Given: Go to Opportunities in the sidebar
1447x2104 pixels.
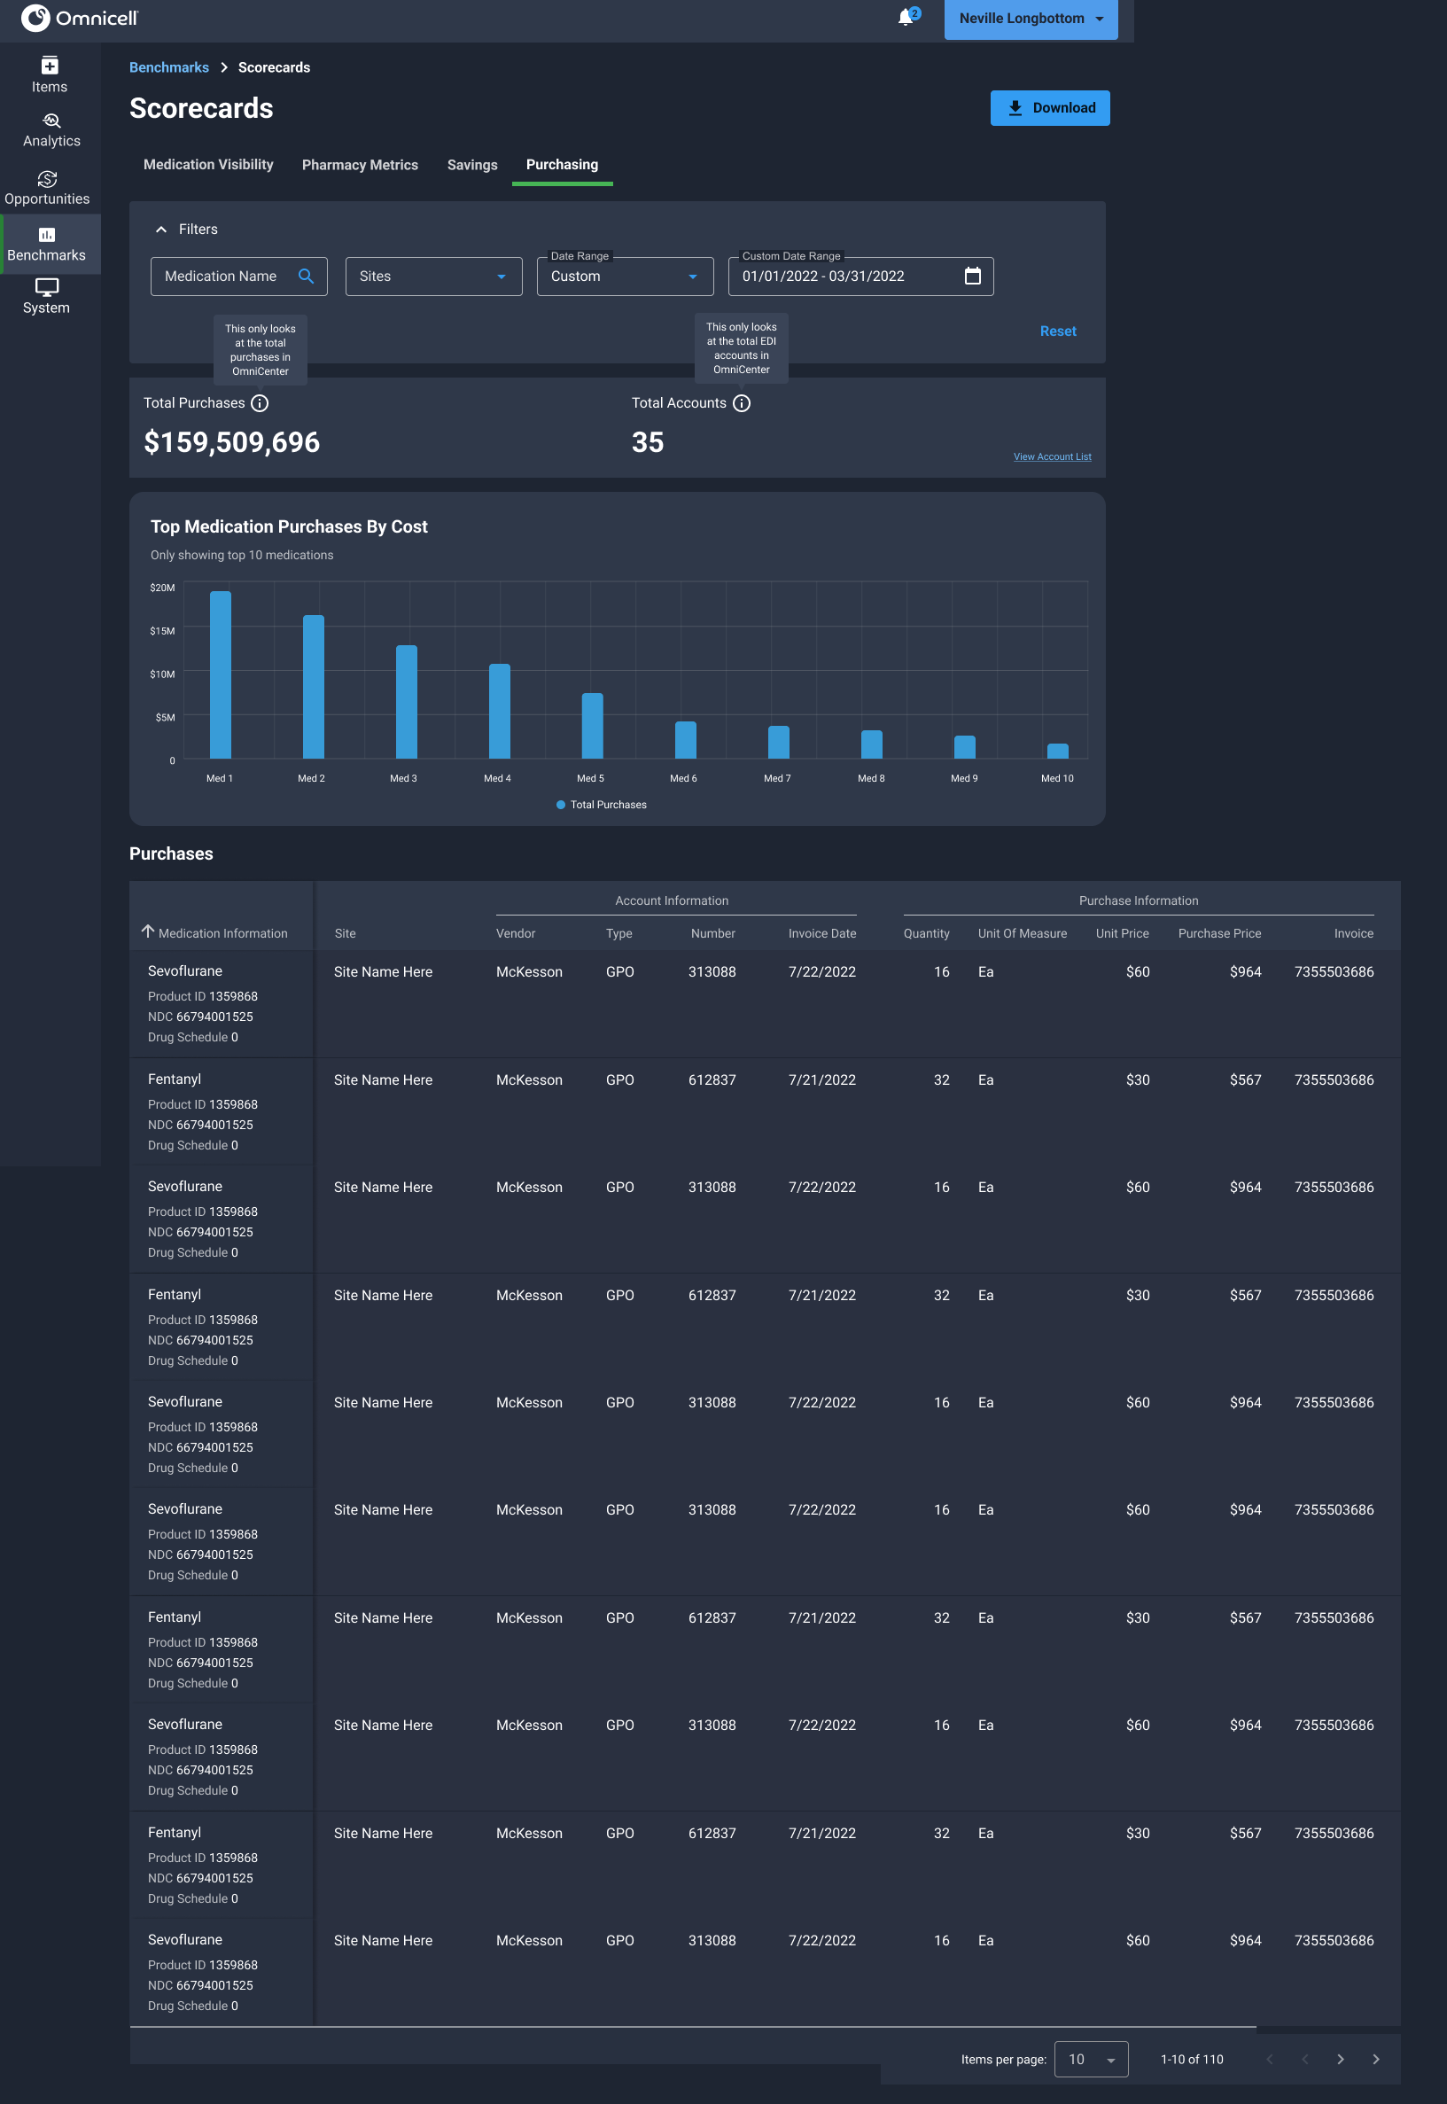Looking at the screenshot, I should pos(47,188).
